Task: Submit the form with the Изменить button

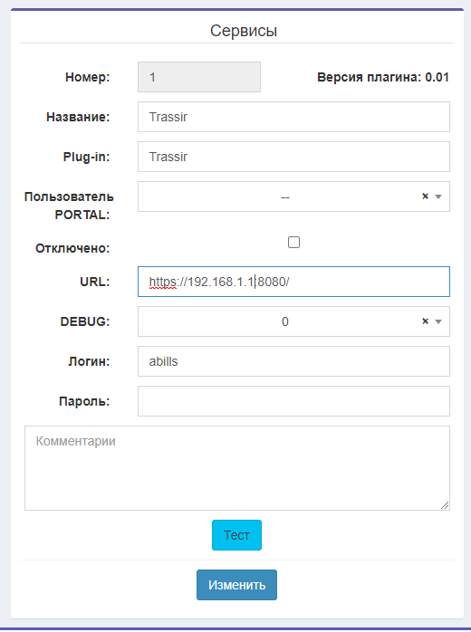Action: point(236,585)
